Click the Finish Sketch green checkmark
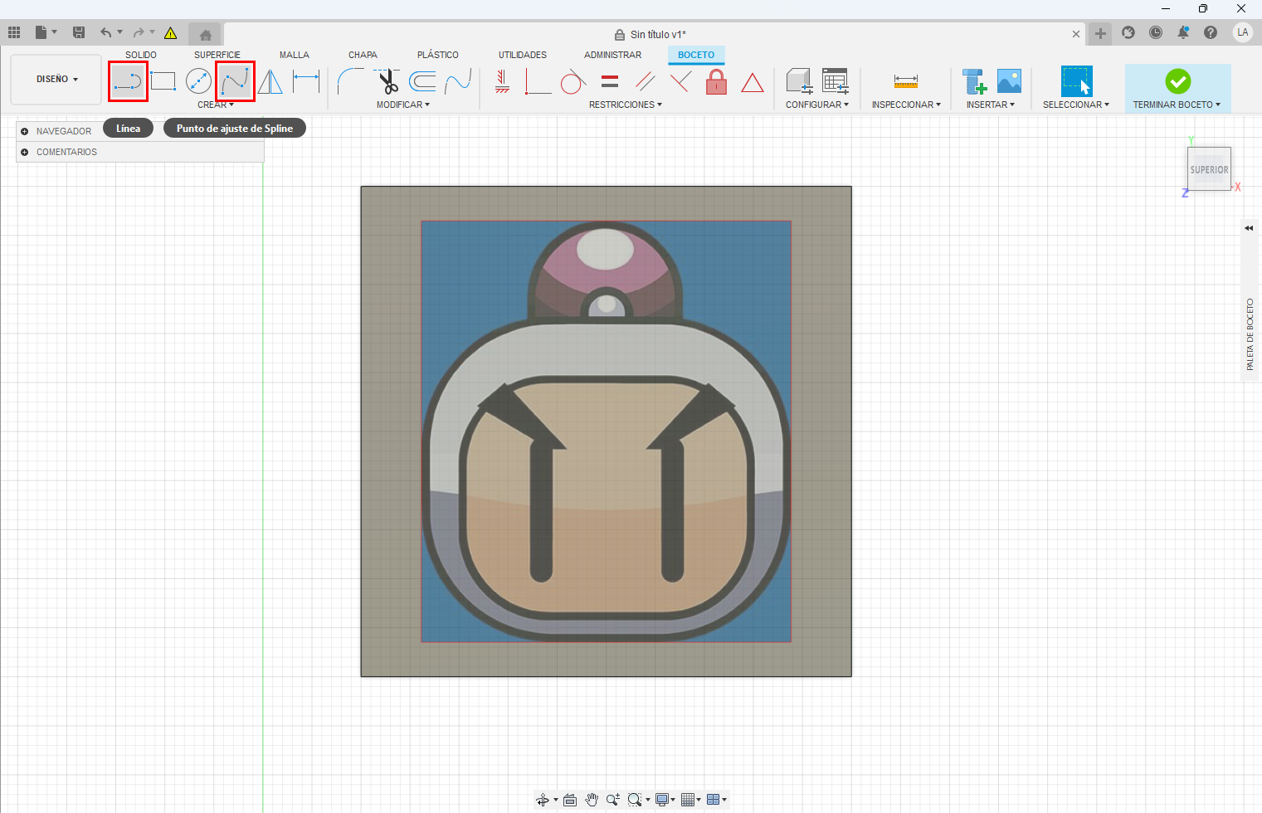Viewport: 1262px width, 813px height. (x=1178, y=81)
